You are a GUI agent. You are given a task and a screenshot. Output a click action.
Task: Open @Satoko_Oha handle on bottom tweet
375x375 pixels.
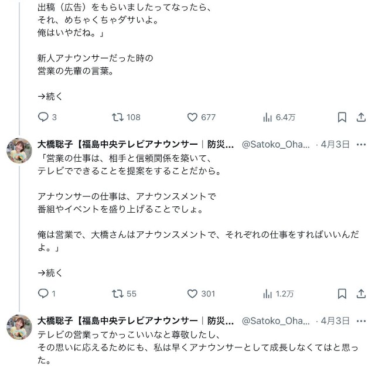click(x=276, y=321)
